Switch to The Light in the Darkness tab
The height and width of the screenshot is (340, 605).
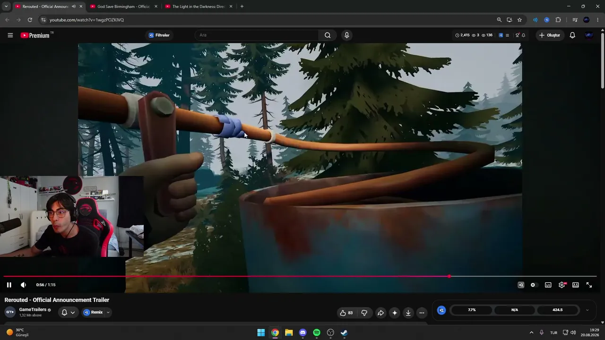[x=199, y=7]
